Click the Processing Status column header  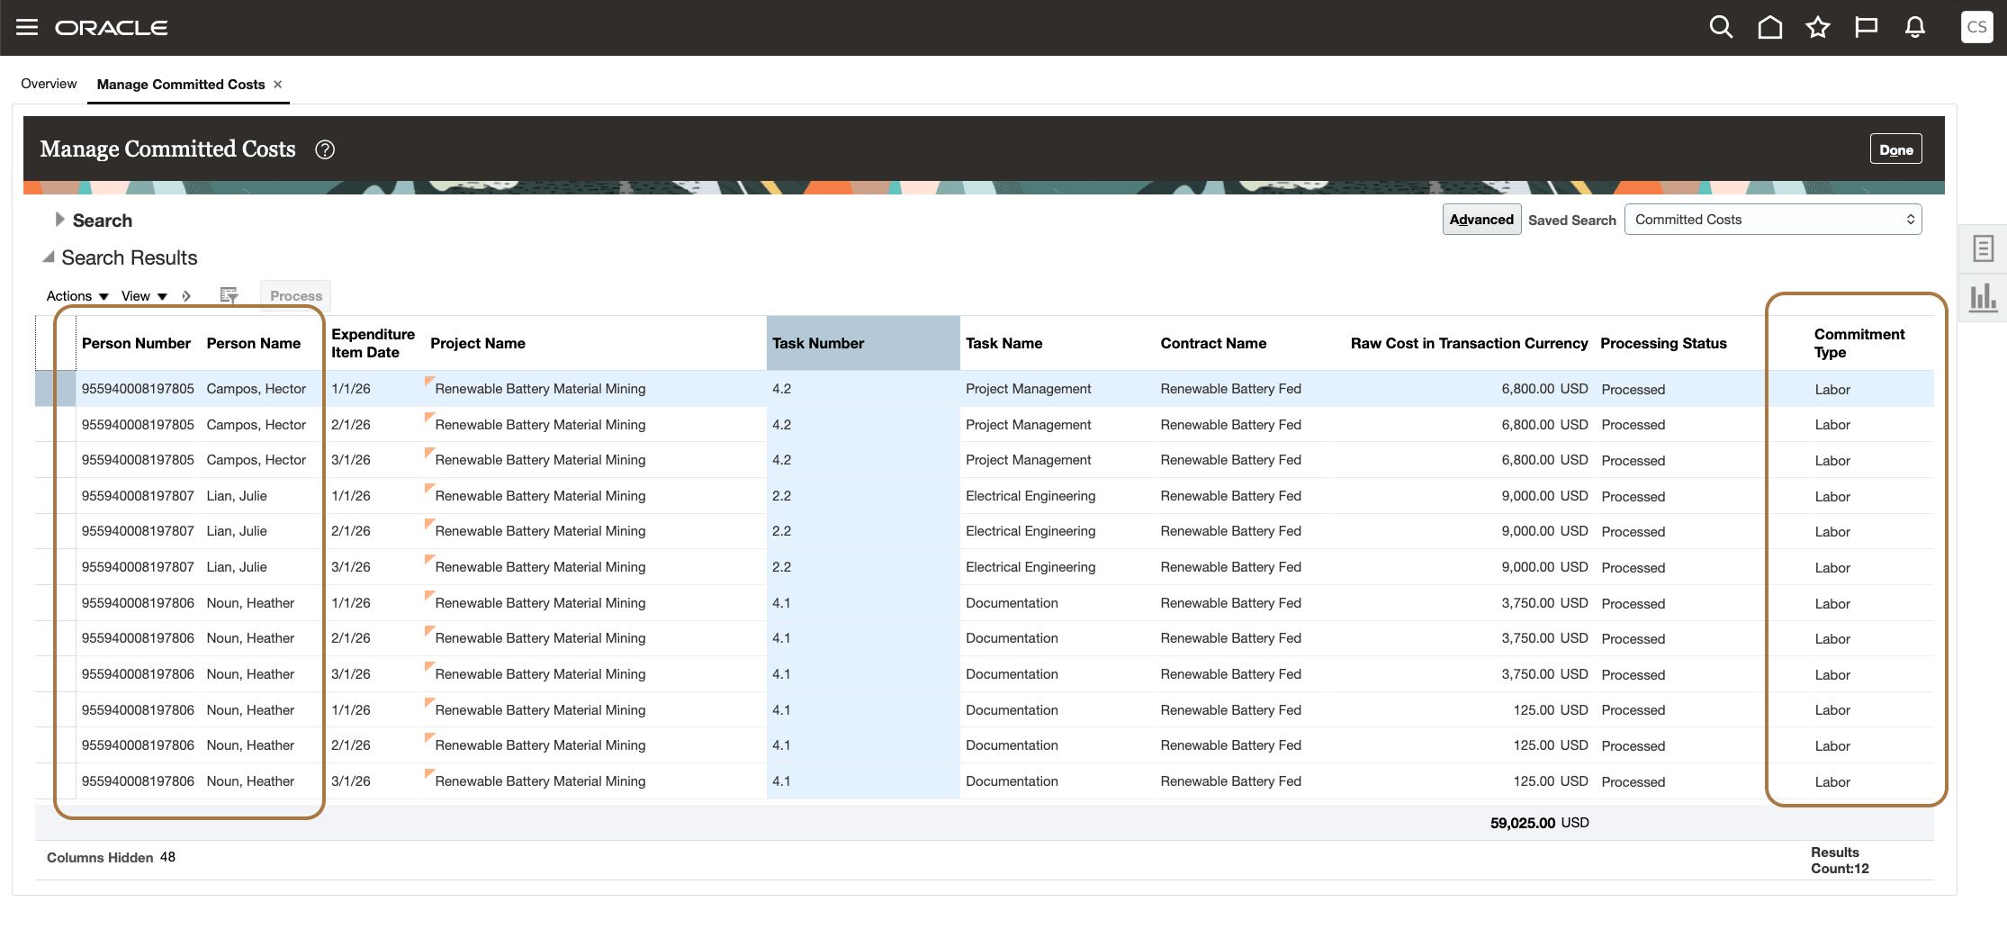(1663, 343)
